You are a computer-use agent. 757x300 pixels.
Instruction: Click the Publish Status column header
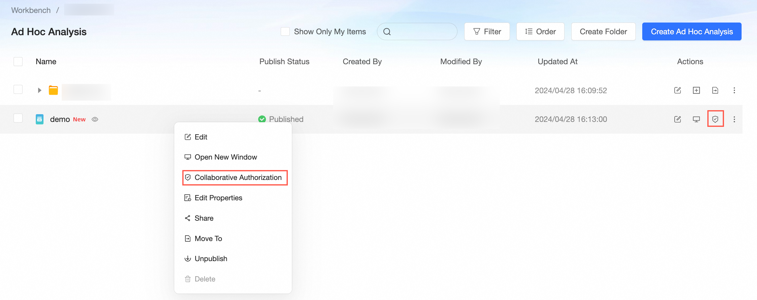284,61
